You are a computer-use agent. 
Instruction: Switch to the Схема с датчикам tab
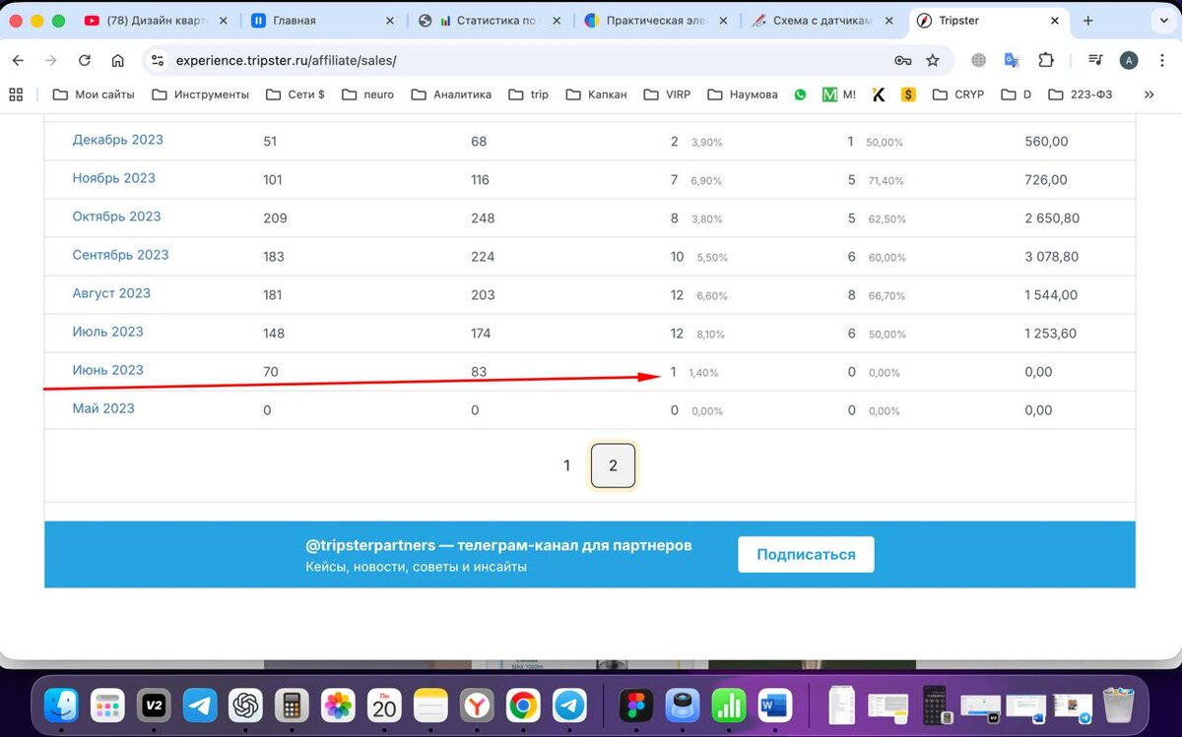pyautogui.click(x=823, y=21)
